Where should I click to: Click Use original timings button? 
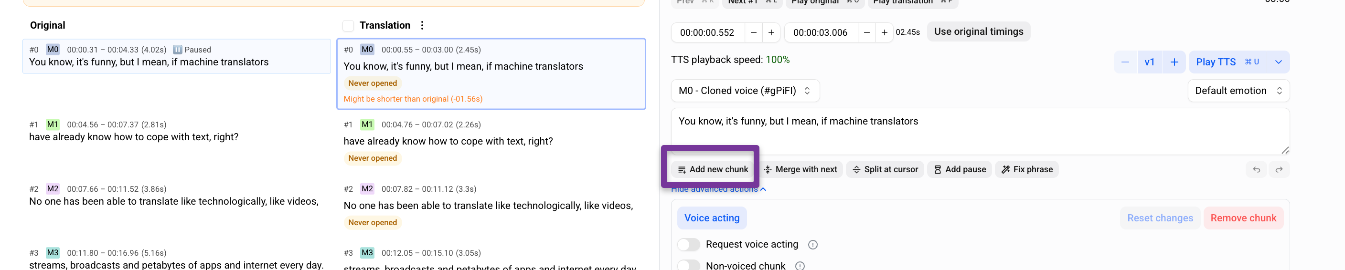(979, 31)
